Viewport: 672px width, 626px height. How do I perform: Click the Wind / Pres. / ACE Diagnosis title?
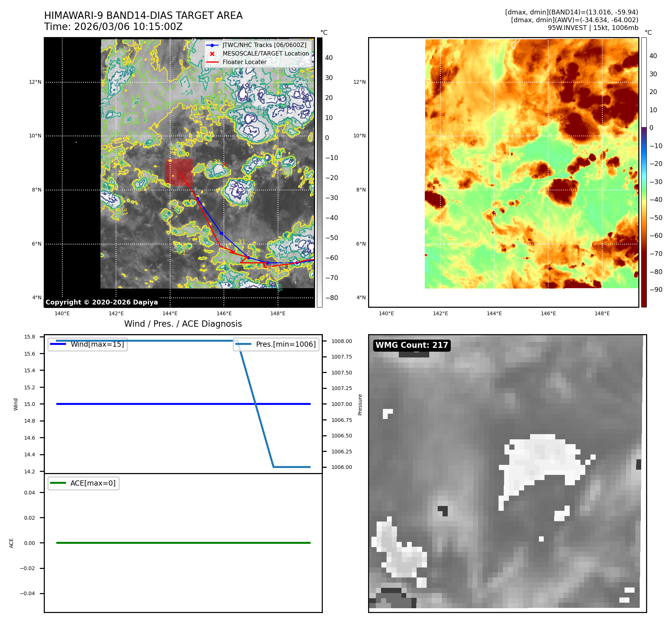pos(183,324)
